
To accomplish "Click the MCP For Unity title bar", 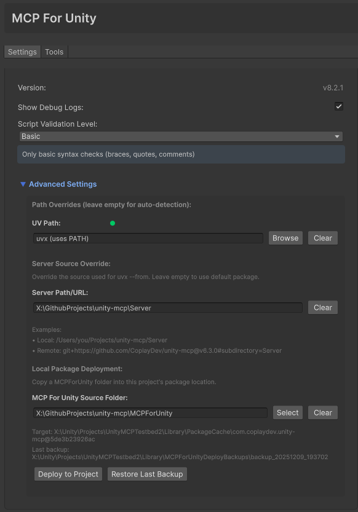I will tap(54, 18).
